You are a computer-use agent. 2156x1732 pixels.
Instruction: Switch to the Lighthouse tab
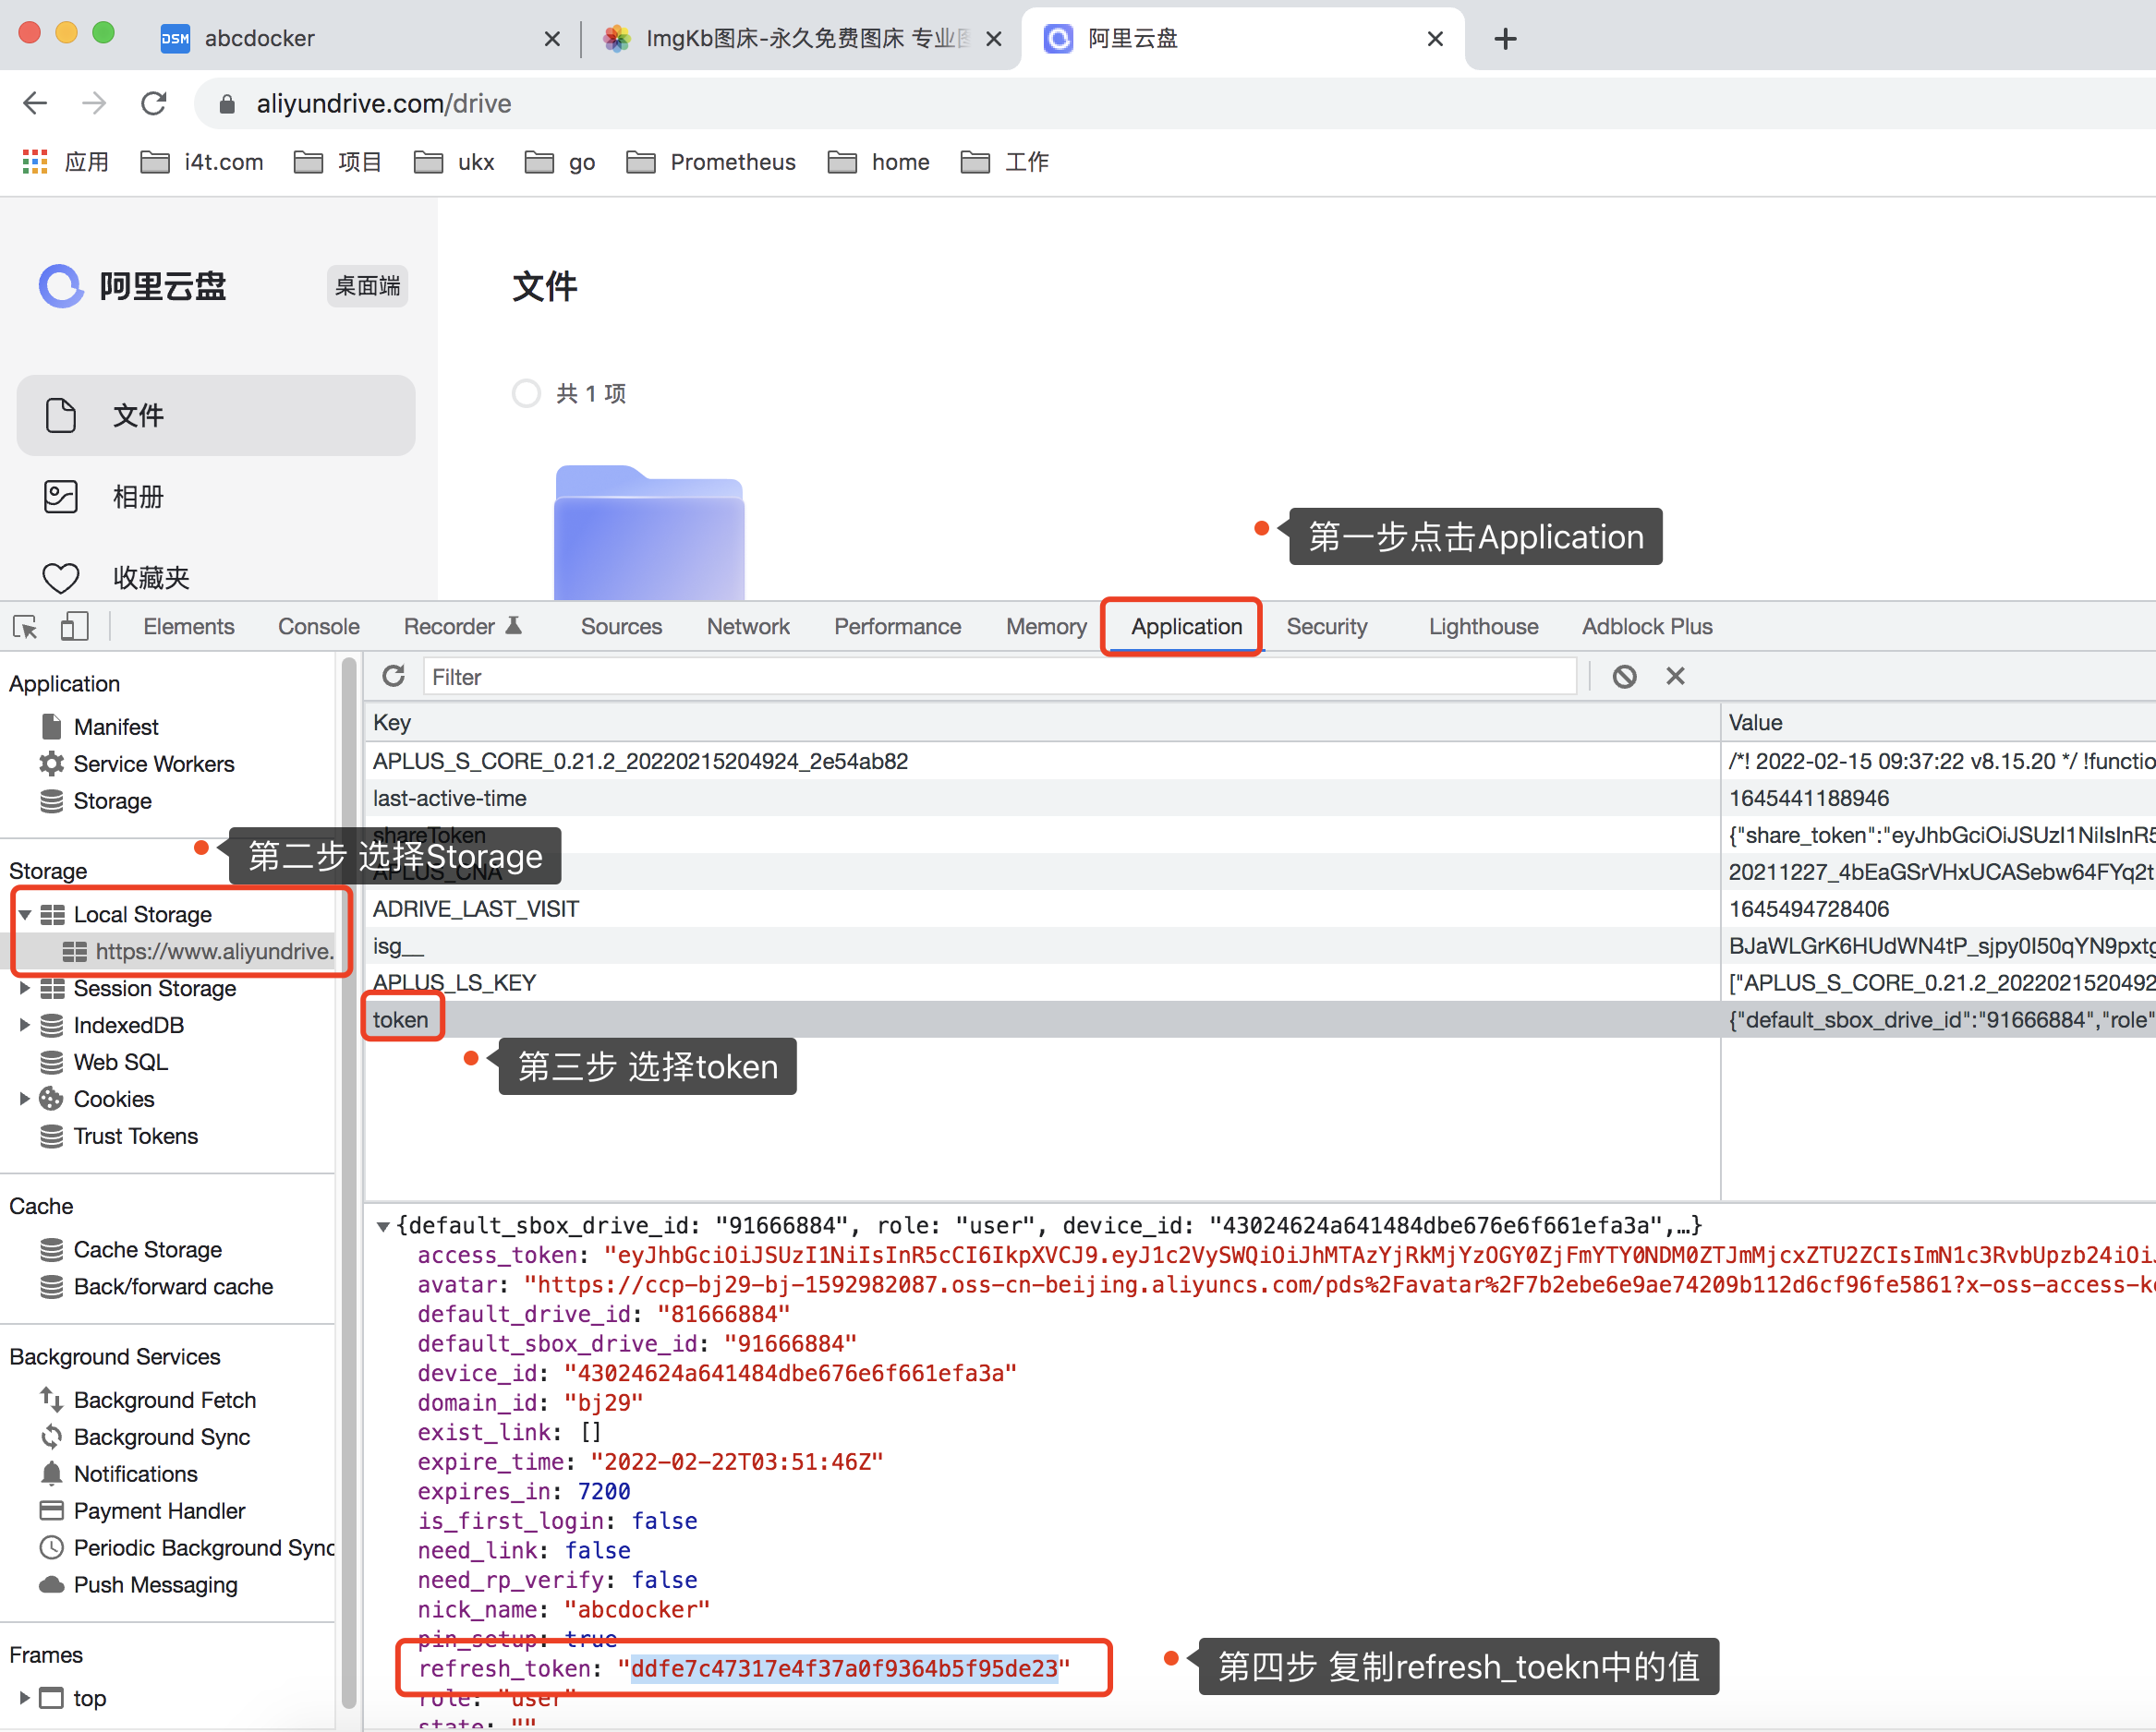pyautogui.click(x=1483, y=627)
